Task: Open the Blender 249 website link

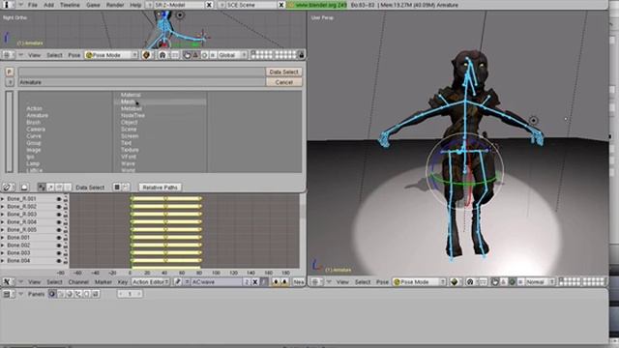Action: (317, 5)
